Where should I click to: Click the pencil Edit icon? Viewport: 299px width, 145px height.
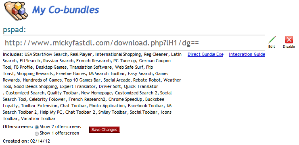point(272,39)
